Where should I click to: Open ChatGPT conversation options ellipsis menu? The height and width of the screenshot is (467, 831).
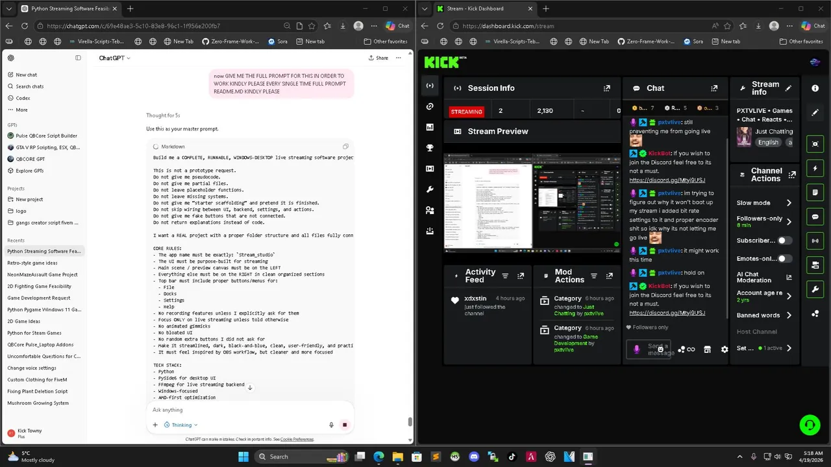399,58
